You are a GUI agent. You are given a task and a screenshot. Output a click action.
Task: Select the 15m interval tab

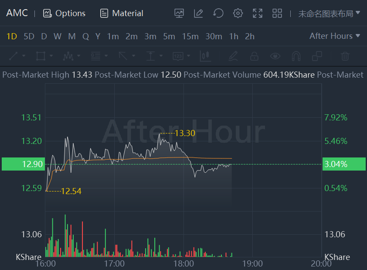tap(190, 36)
